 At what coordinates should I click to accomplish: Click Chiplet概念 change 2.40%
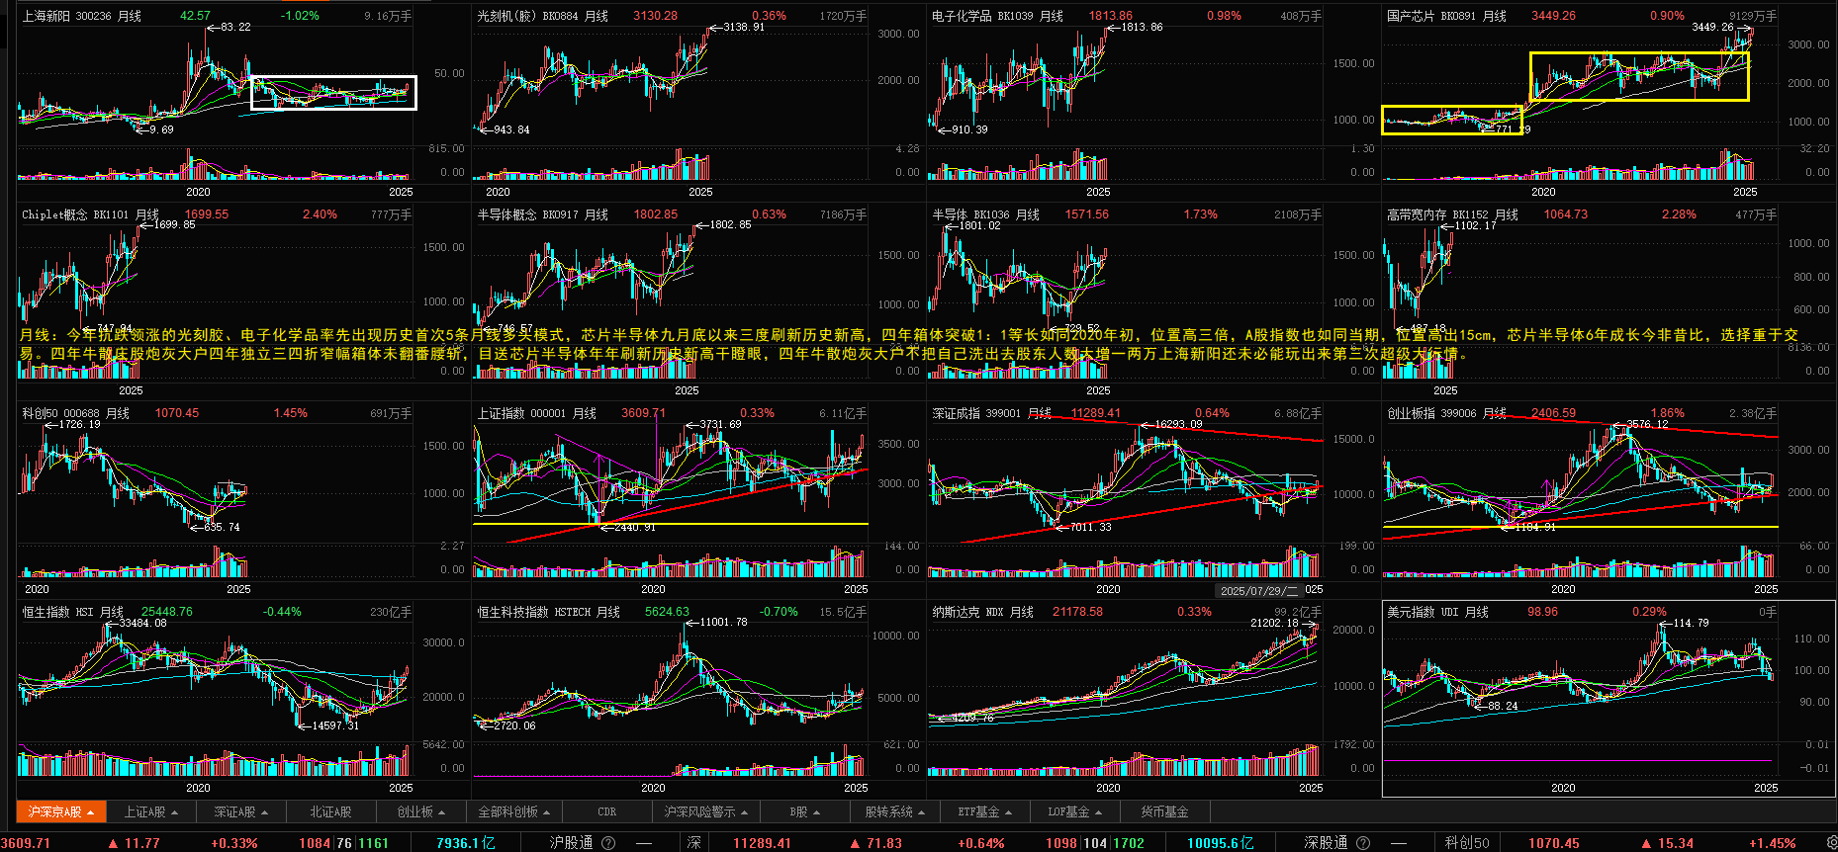tap(320, 214)
